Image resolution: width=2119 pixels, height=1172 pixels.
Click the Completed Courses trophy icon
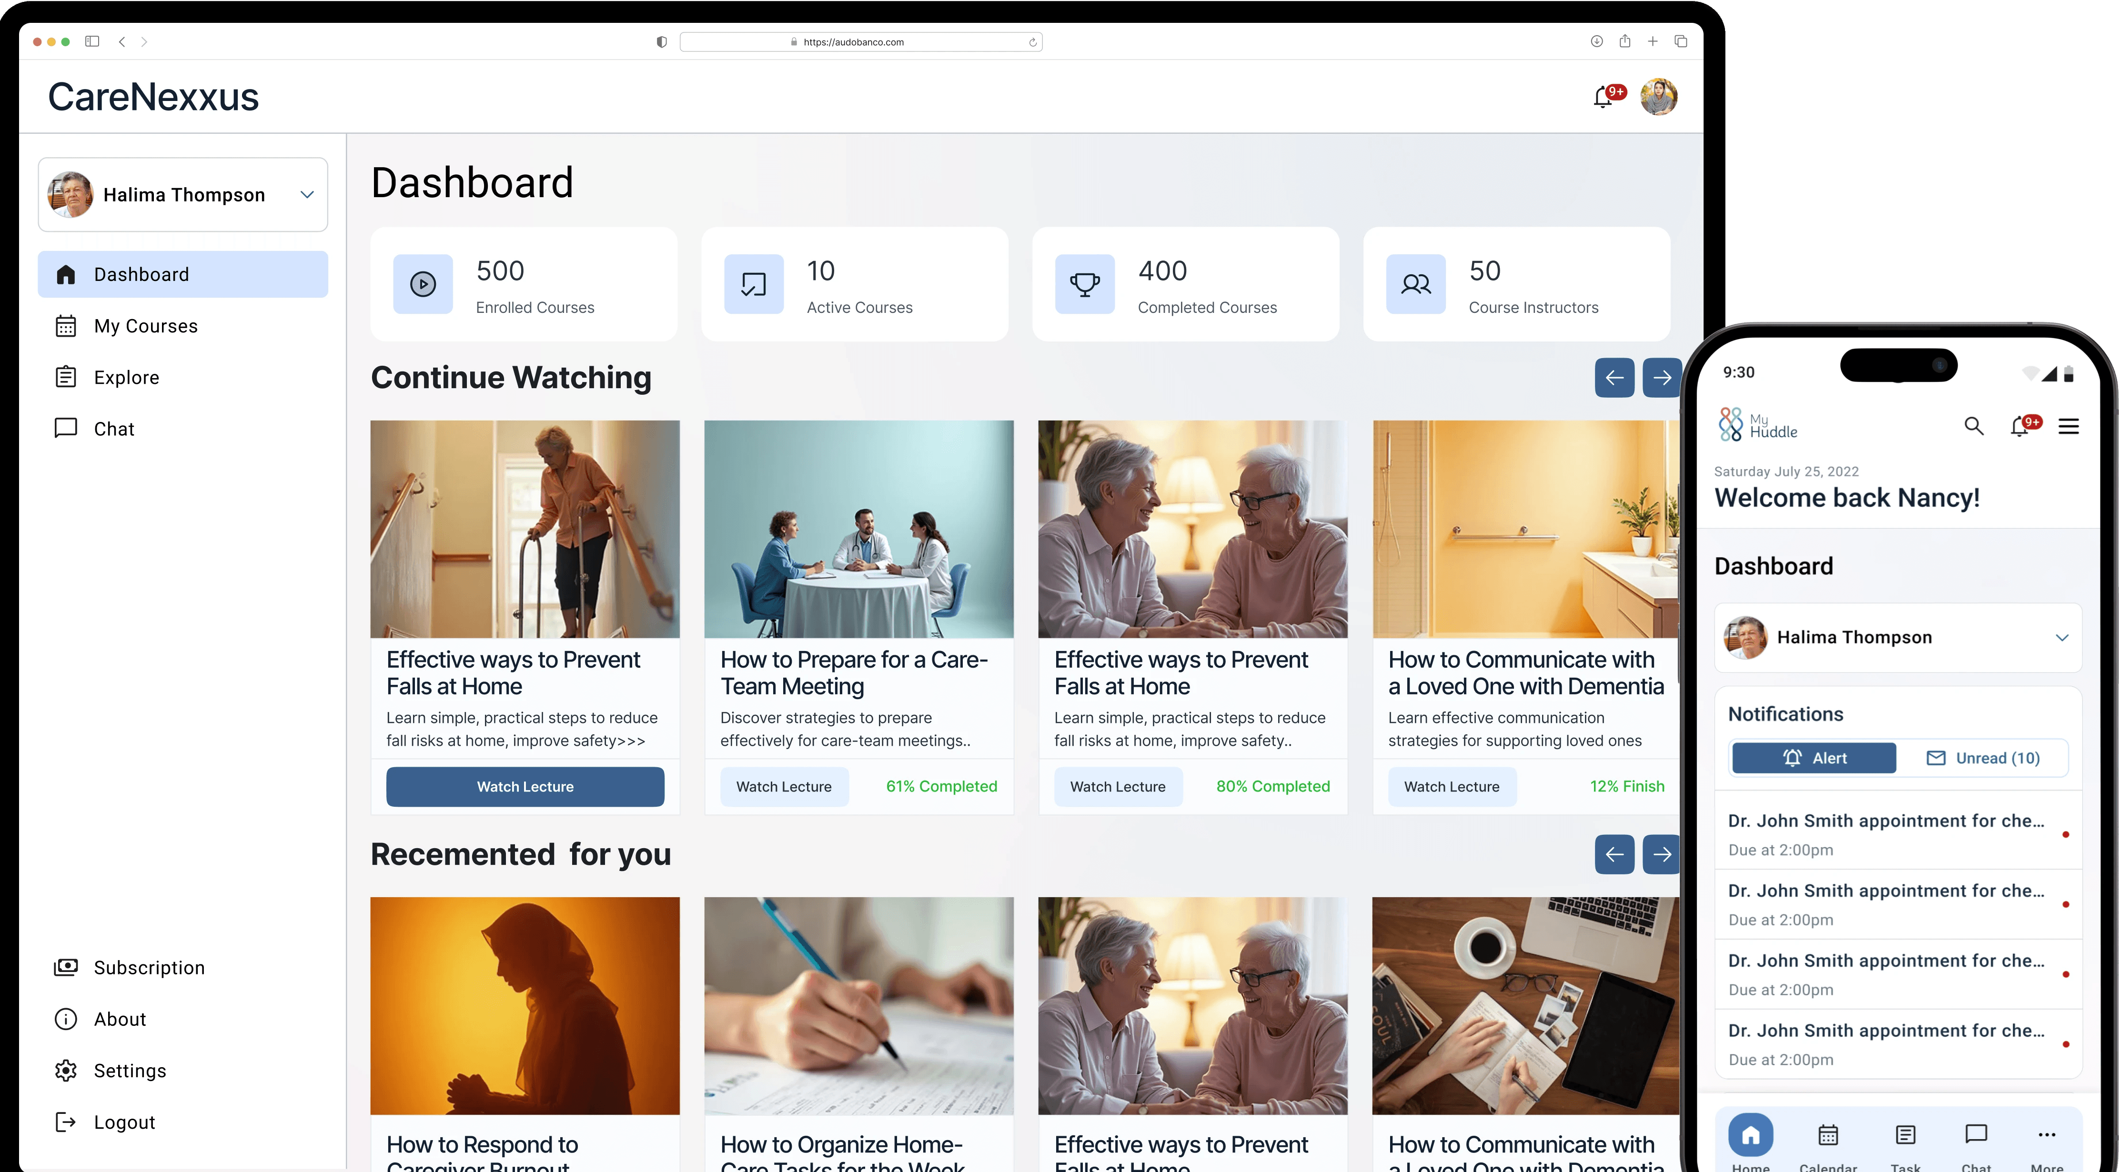click(x=1084, y=285)
